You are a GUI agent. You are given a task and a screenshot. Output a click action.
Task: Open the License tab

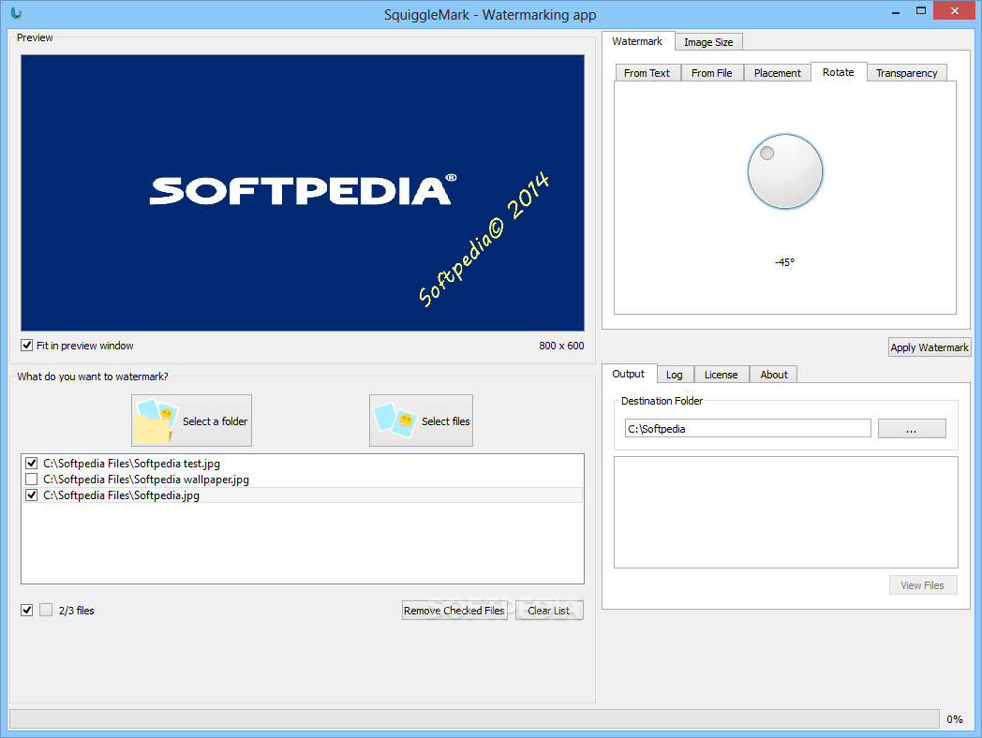click(x=721, y=375)
